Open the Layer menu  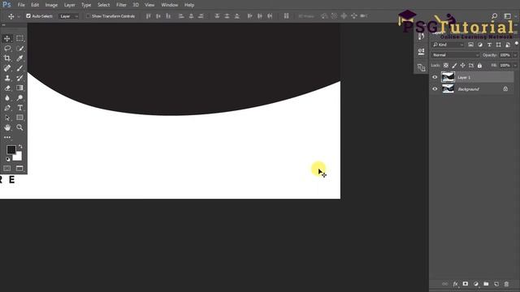point(69,5)
